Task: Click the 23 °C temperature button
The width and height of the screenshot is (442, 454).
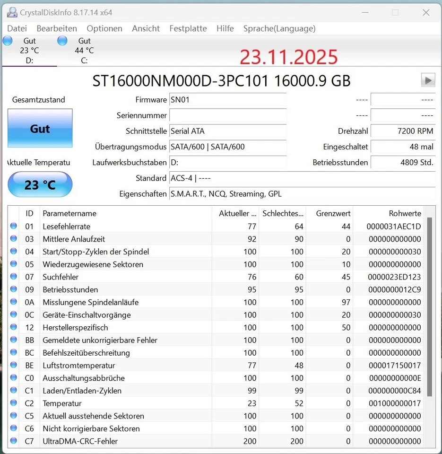Action: pos(40,184)
